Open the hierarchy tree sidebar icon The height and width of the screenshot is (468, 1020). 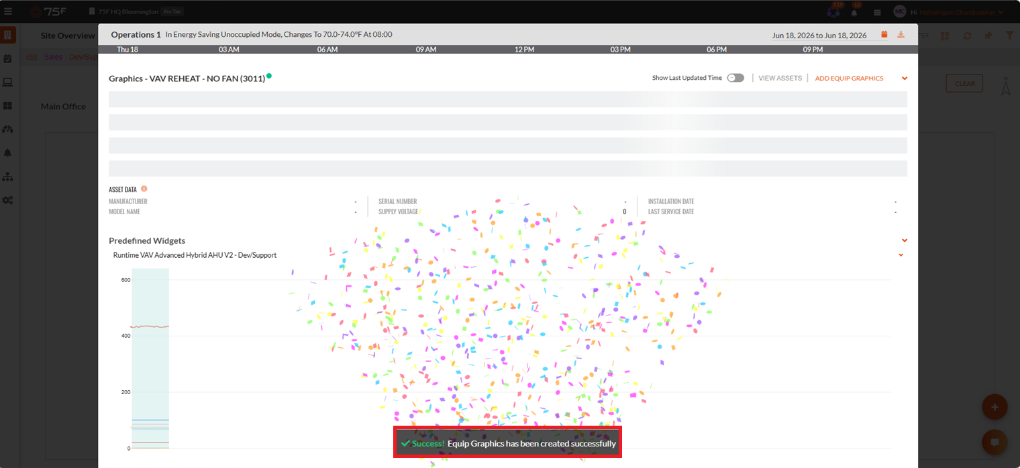click(8, 177)
